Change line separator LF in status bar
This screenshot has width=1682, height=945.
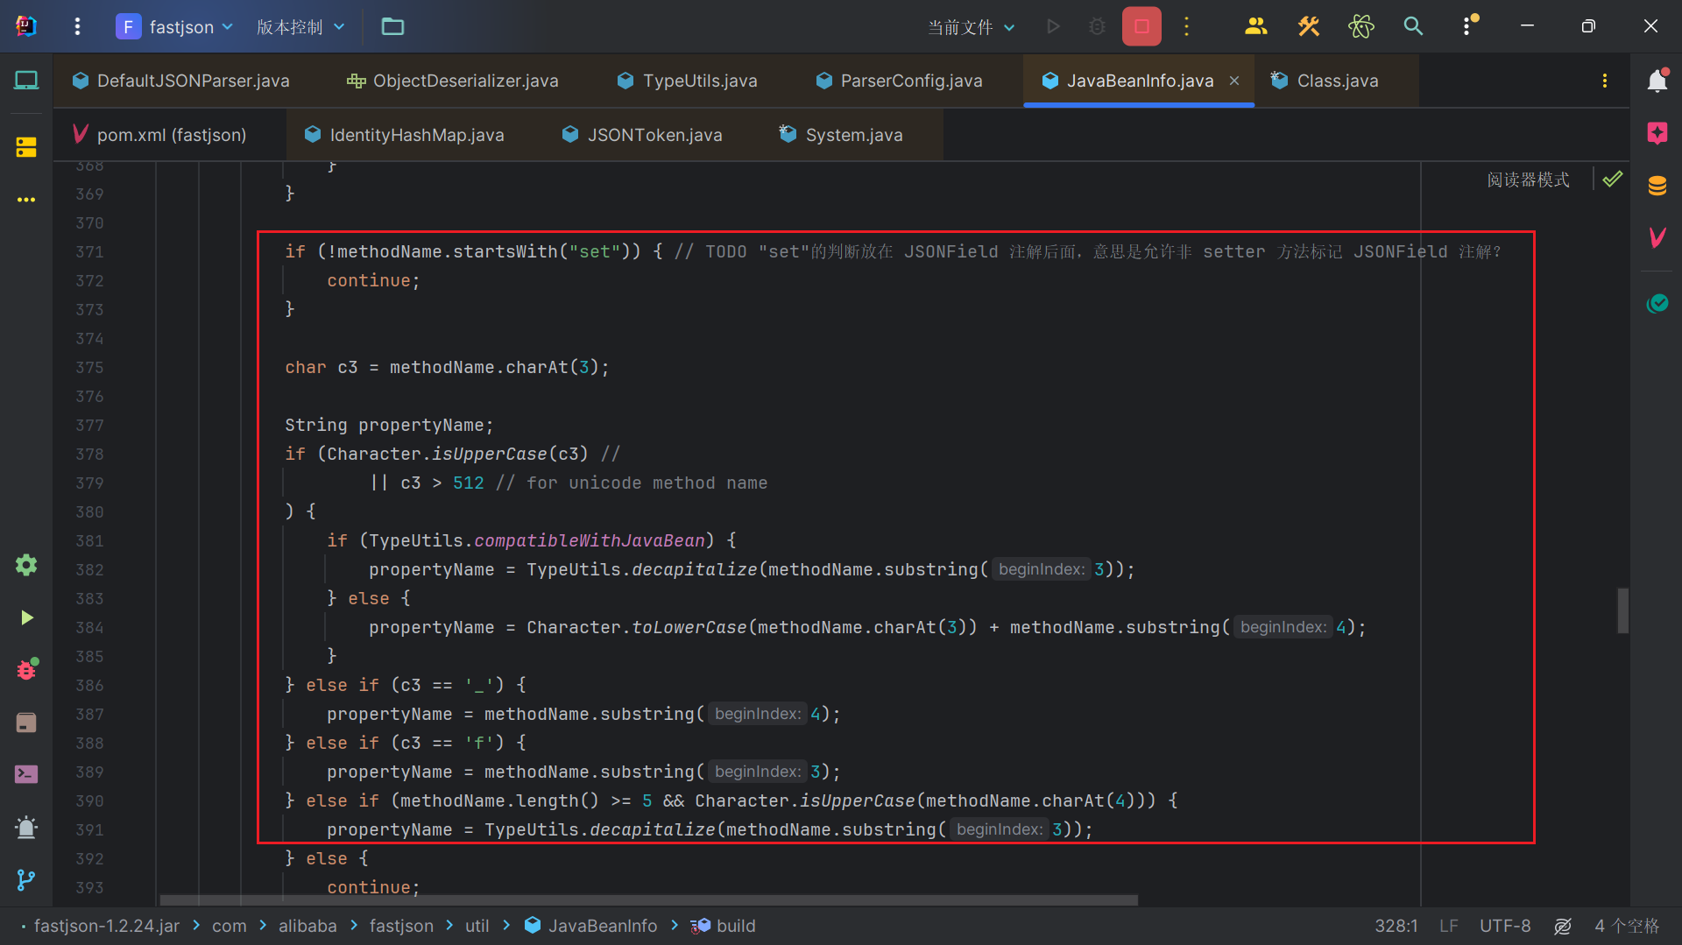click(x=1449, y=926)
